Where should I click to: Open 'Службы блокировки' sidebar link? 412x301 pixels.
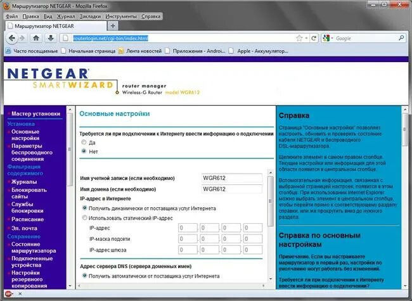(x=27, y=207)
